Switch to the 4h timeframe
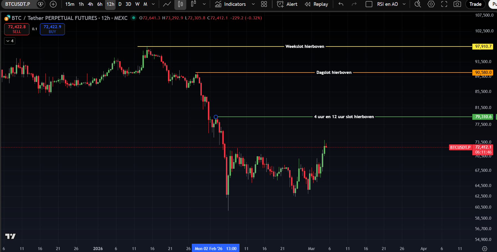This screenshot has width=497, height=252. pyautogui.click(x=90, y=4)
